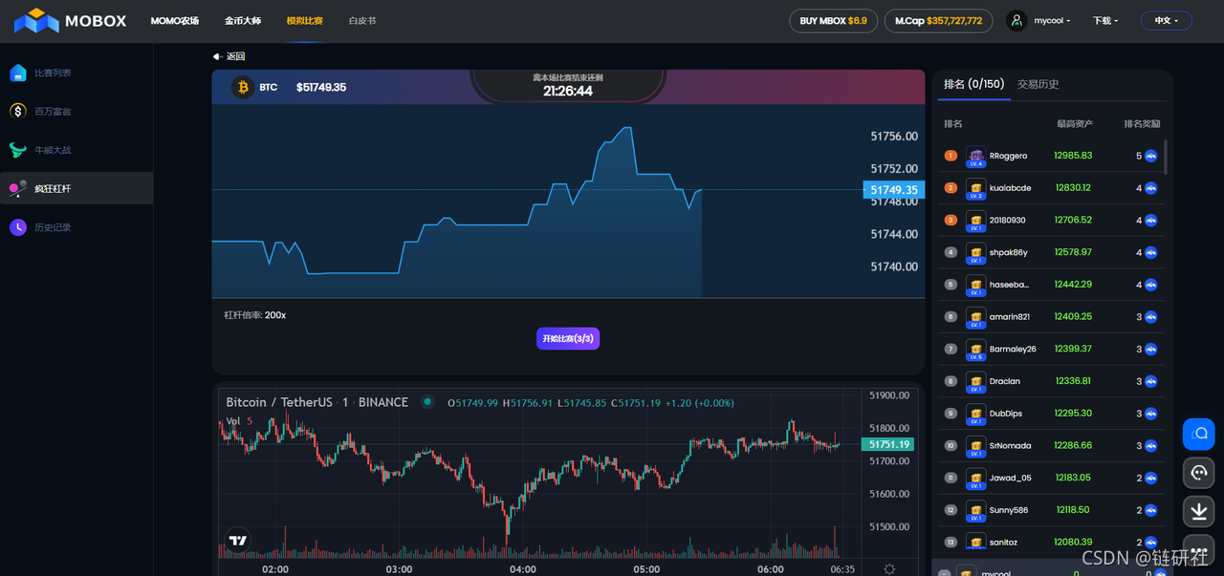This screenshot has width=1224, height=576.
Task: Click the MBOX reward icon in RRoggero's row
Action: click(1151, 156)
